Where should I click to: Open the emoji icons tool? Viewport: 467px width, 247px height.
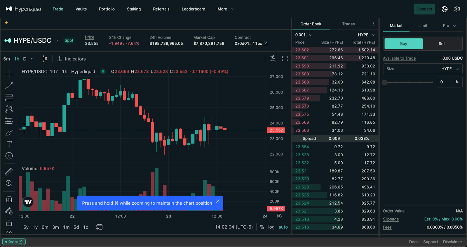[x=9, y=156]
